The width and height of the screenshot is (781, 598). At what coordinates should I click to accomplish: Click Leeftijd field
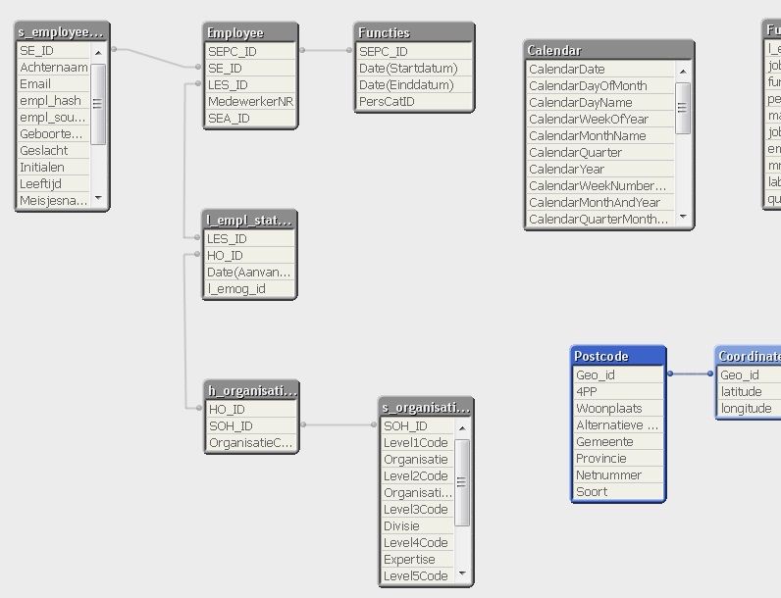coord(54,184)
